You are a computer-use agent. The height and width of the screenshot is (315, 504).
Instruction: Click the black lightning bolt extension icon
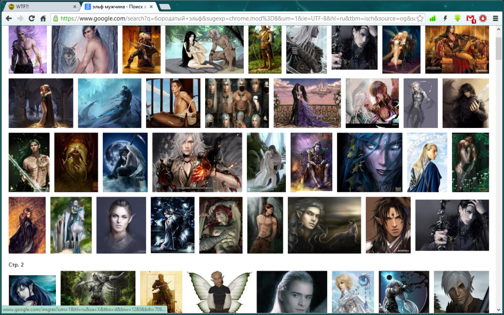pos(445,19)
